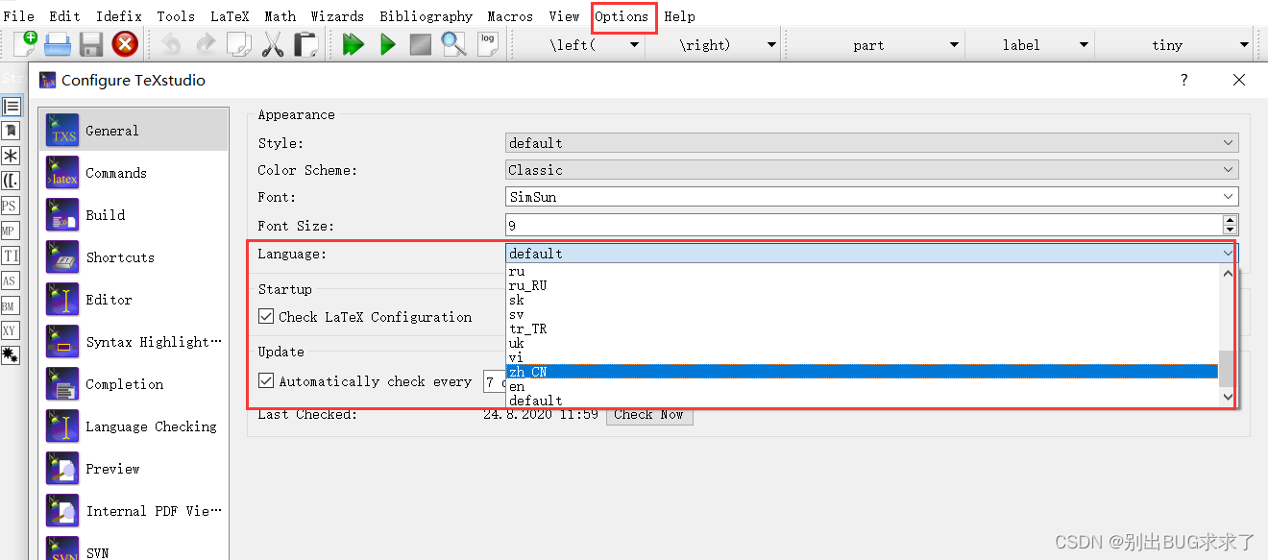Open the File menu
This screenshot has height=560, width=1268.
19,16
